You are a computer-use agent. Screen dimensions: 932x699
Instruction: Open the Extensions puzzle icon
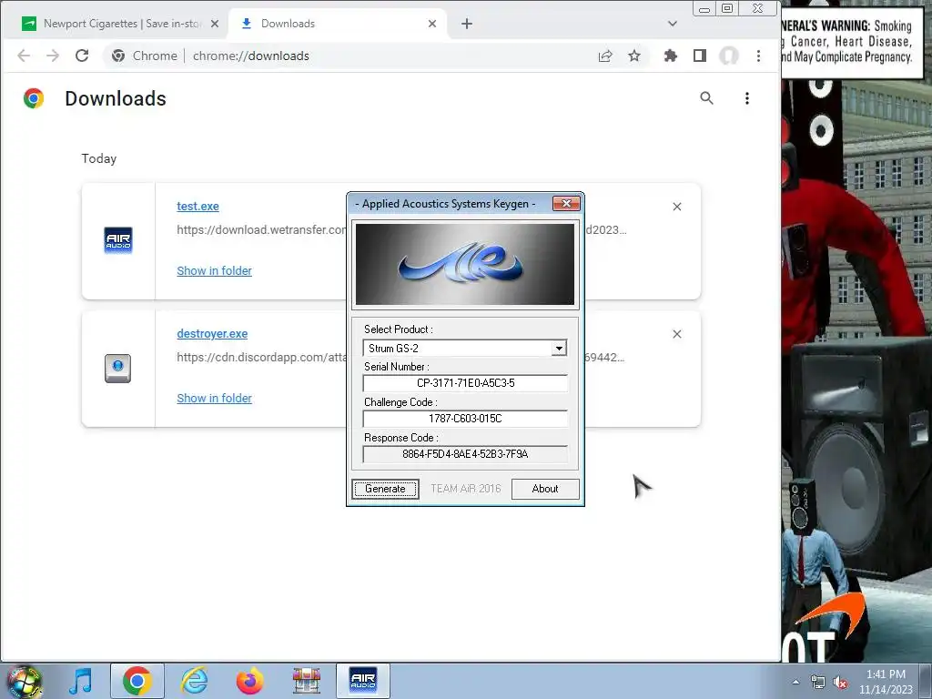(671, 56)
